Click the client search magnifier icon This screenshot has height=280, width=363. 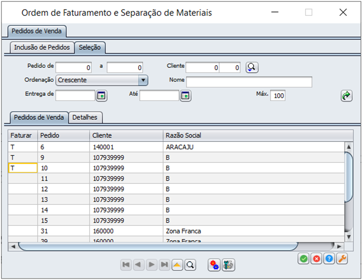[x=251, y=67]
